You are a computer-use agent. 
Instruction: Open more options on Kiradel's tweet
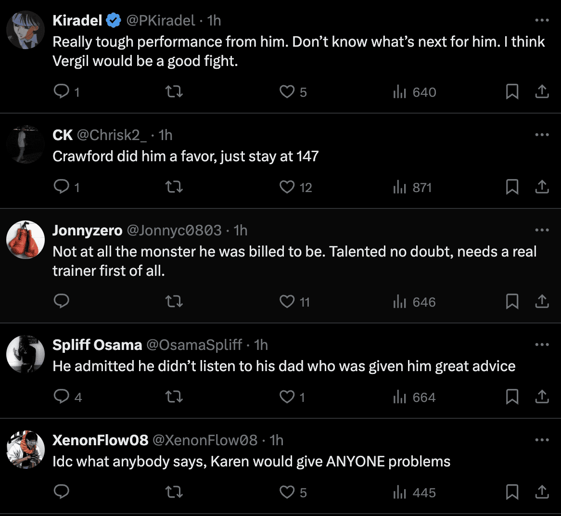542,20
